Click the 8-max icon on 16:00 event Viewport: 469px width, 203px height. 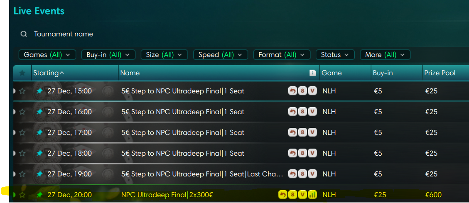coord(303,112)
